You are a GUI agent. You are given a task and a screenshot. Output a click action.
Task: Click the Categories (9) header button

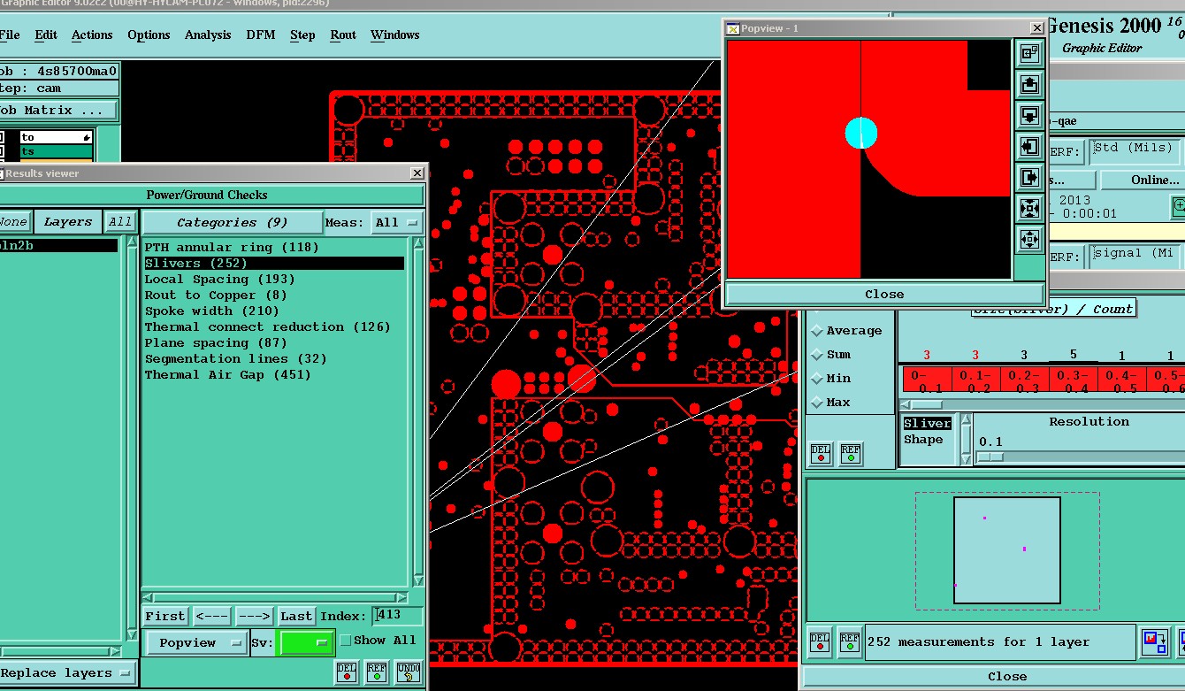(x=232, y=222)
